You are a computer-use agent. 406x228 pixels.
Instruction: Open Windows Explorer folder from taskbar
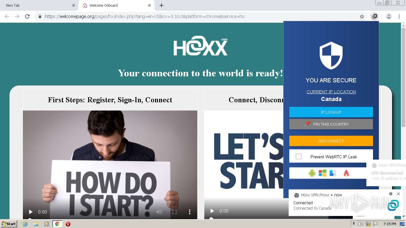pos(36,224)
